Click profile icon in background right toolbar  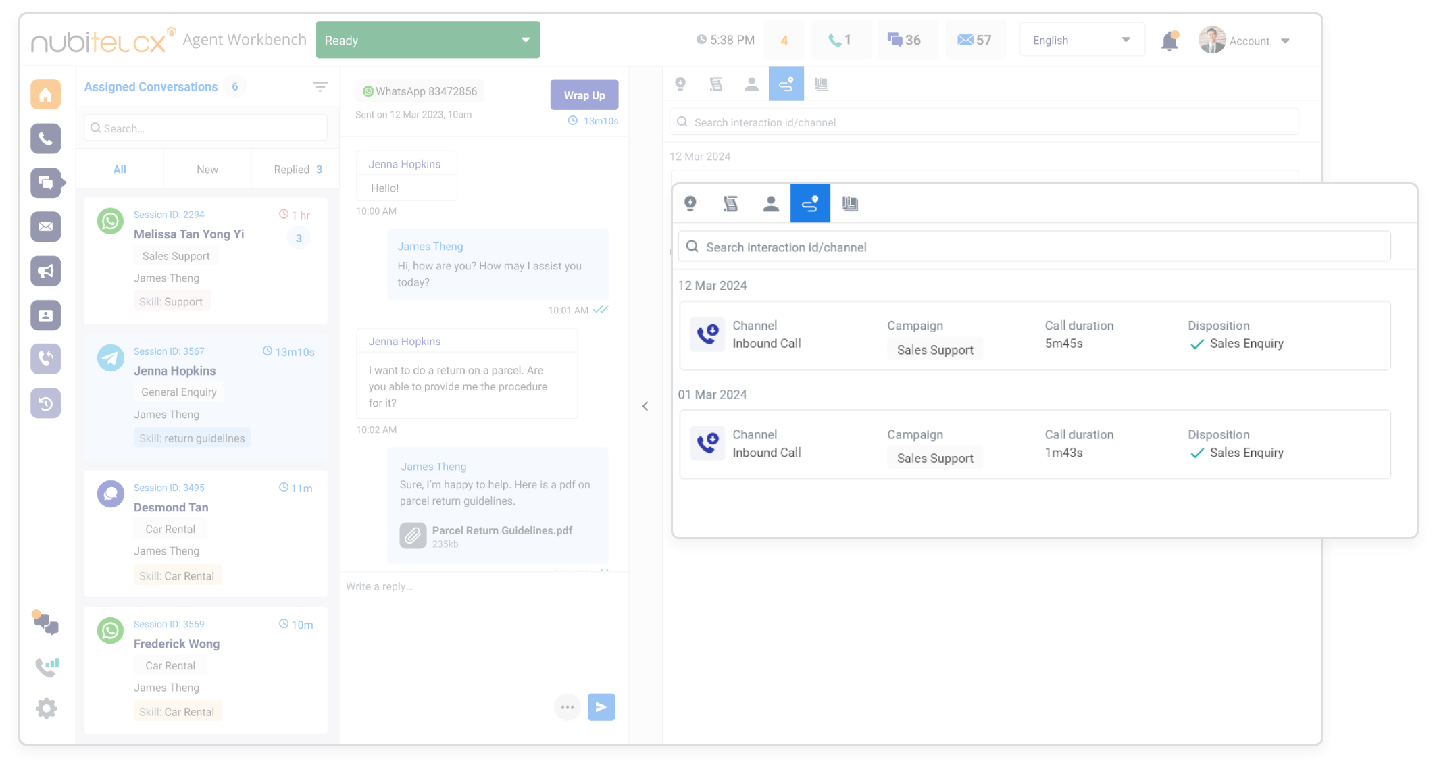(751, 84)
